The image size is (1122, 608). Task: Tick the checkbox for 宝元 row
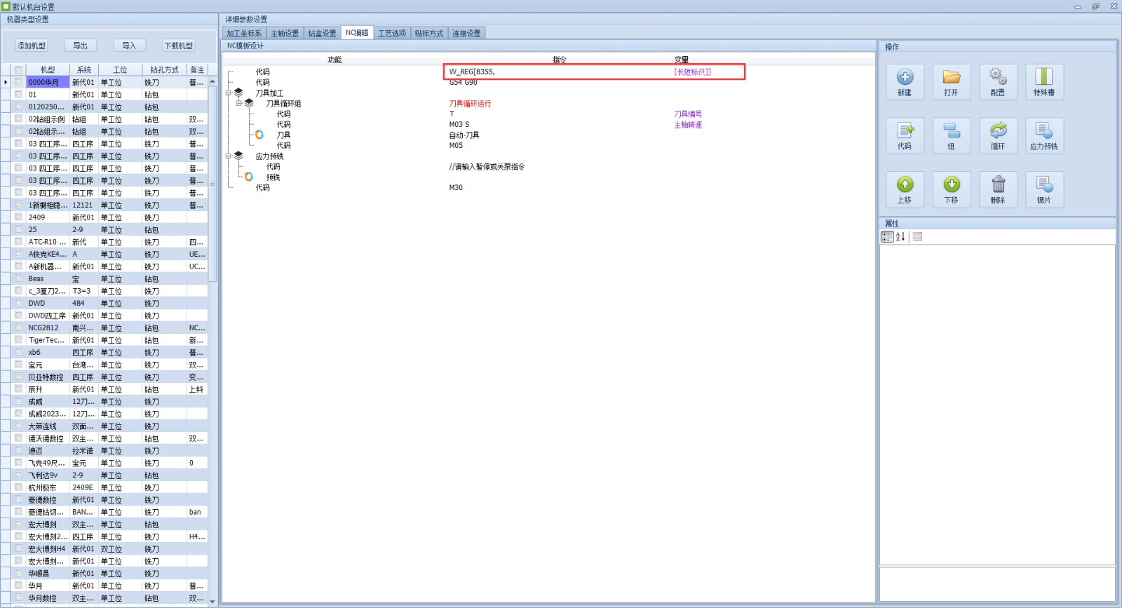[18, 365]
